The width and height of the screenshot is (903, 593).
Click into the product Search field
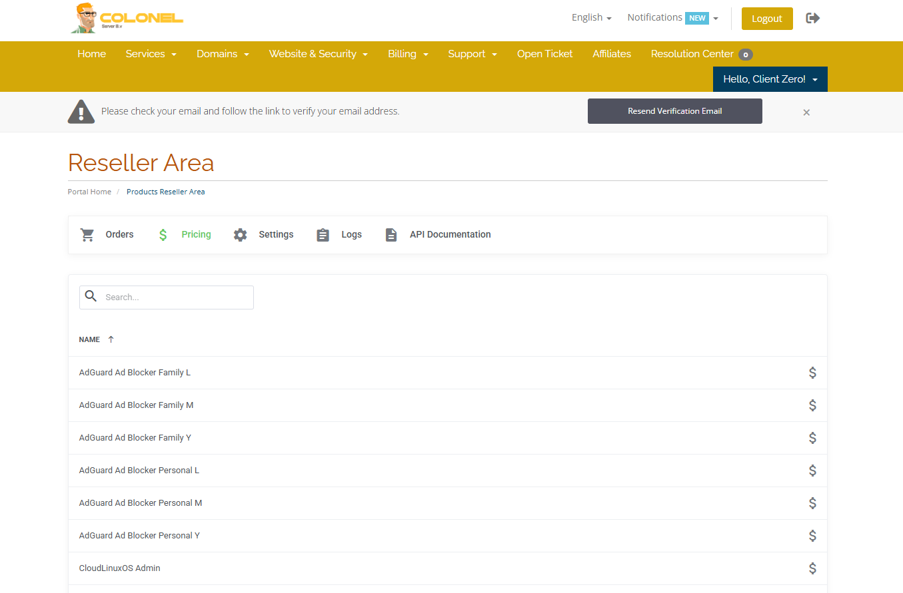[176, 297]
